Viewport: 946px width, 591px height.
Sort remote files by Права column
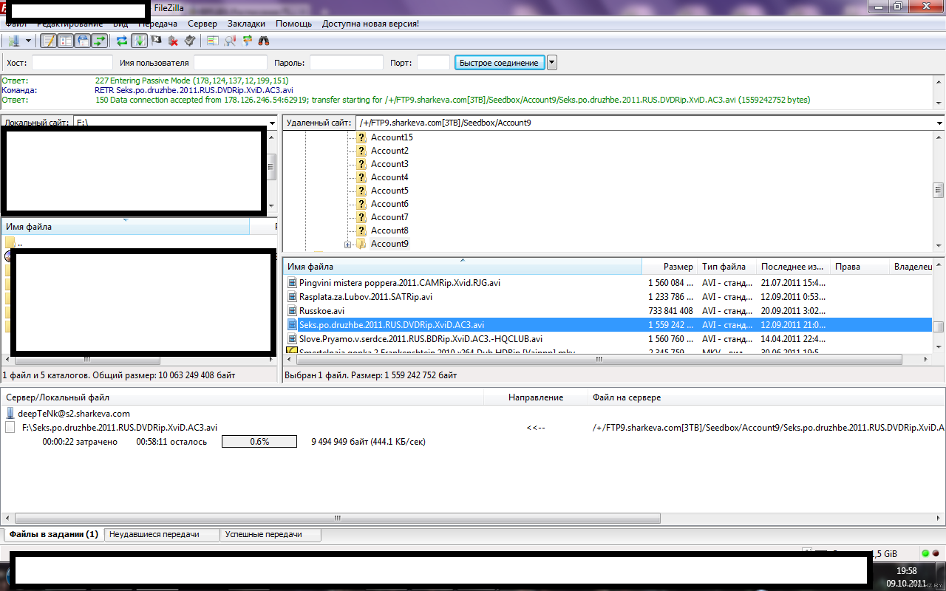coord(860,267)
